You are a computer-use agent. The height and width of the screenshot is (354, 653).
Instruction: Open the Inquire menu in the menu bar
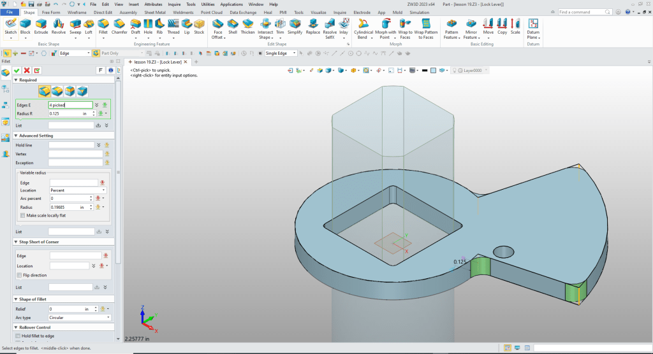[x=174, y=4]
